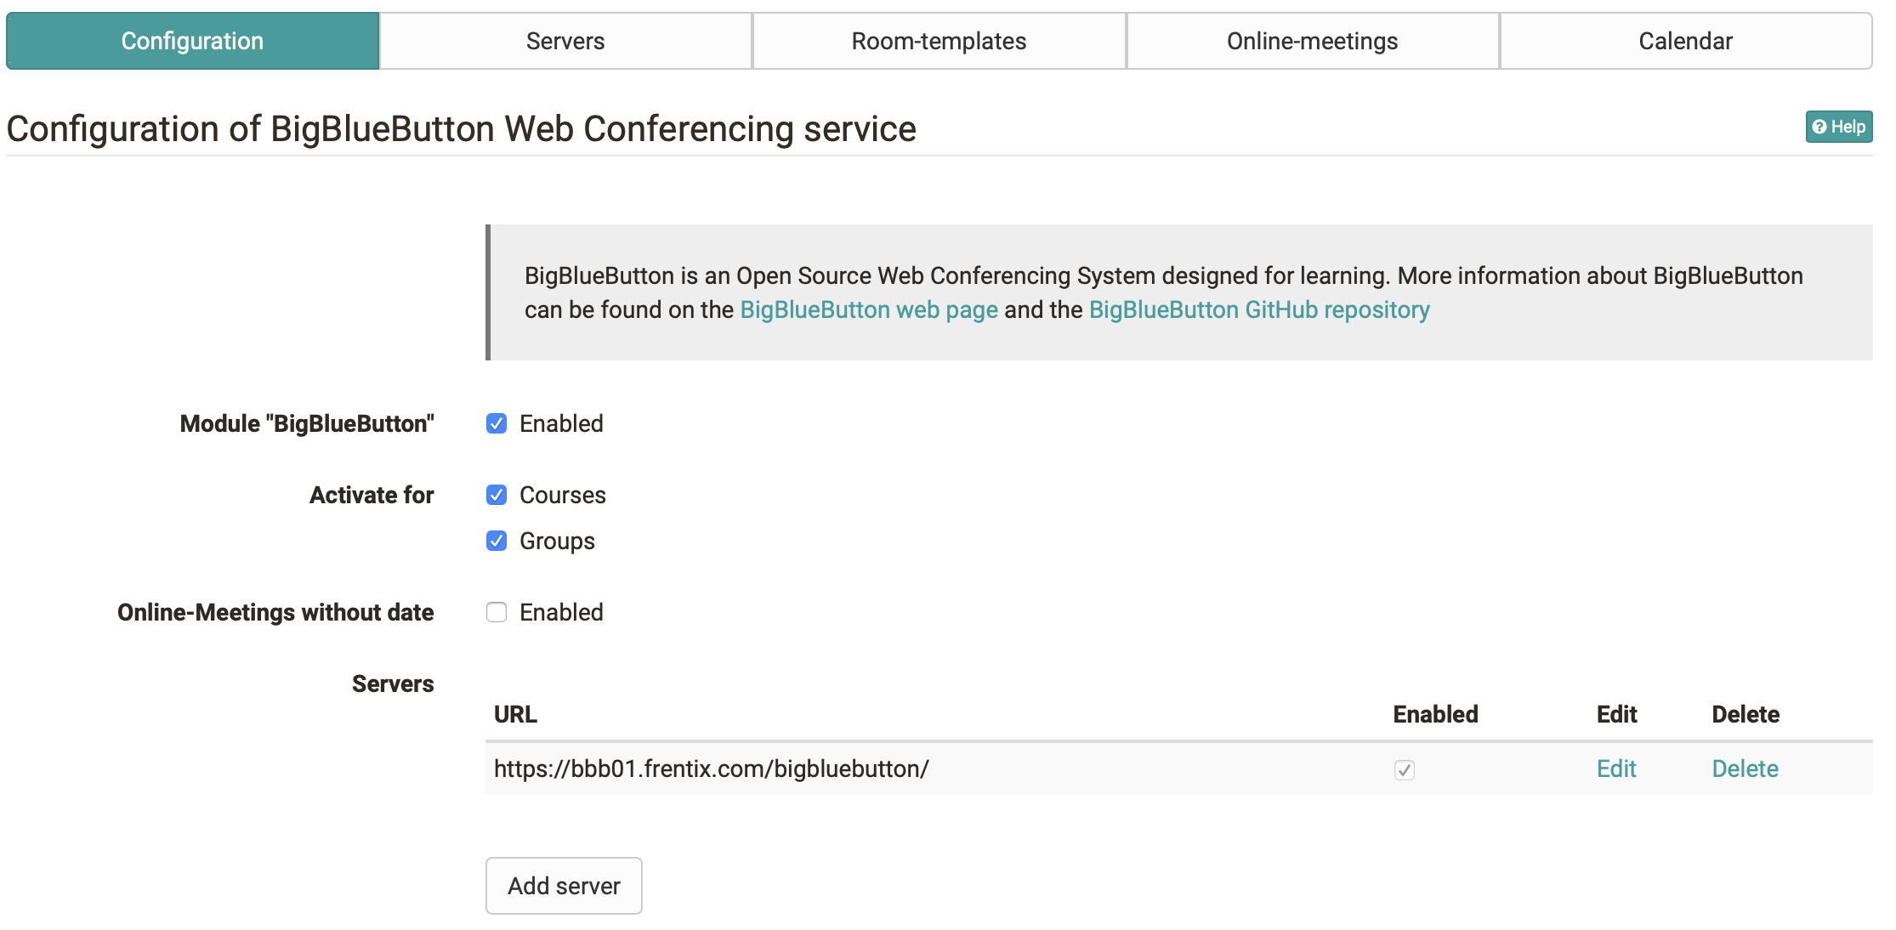Screen dimensions: 1896x930
Task: Switch to the Calendar tab
Action: tap(1685, 41)
